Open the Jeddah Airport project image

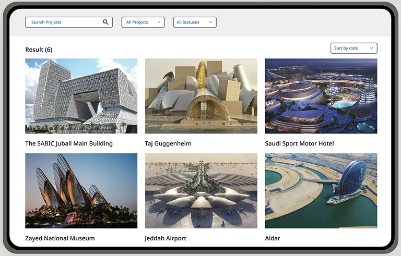coord(201,191)
